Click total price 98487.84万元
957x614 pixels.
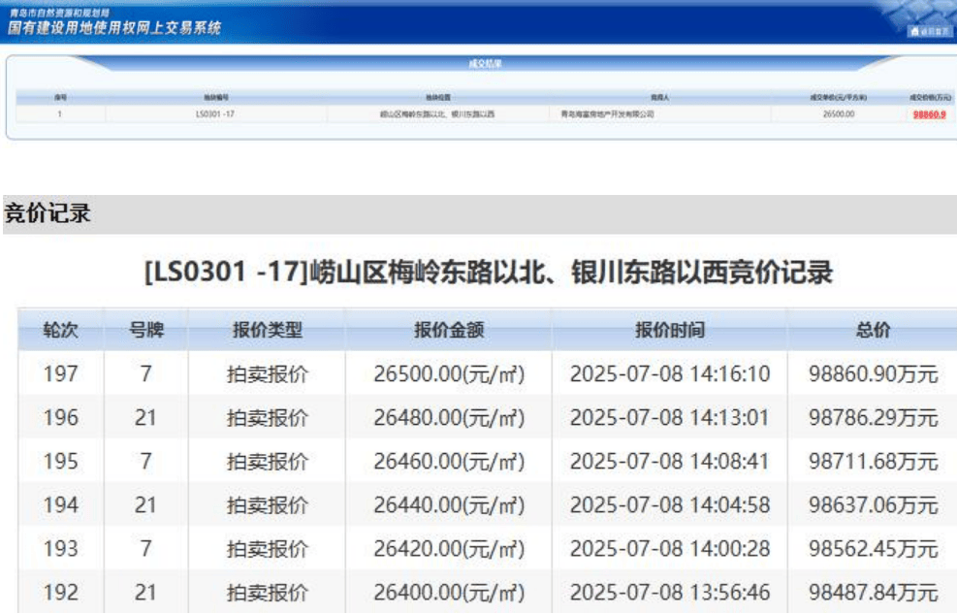(874, 593)
